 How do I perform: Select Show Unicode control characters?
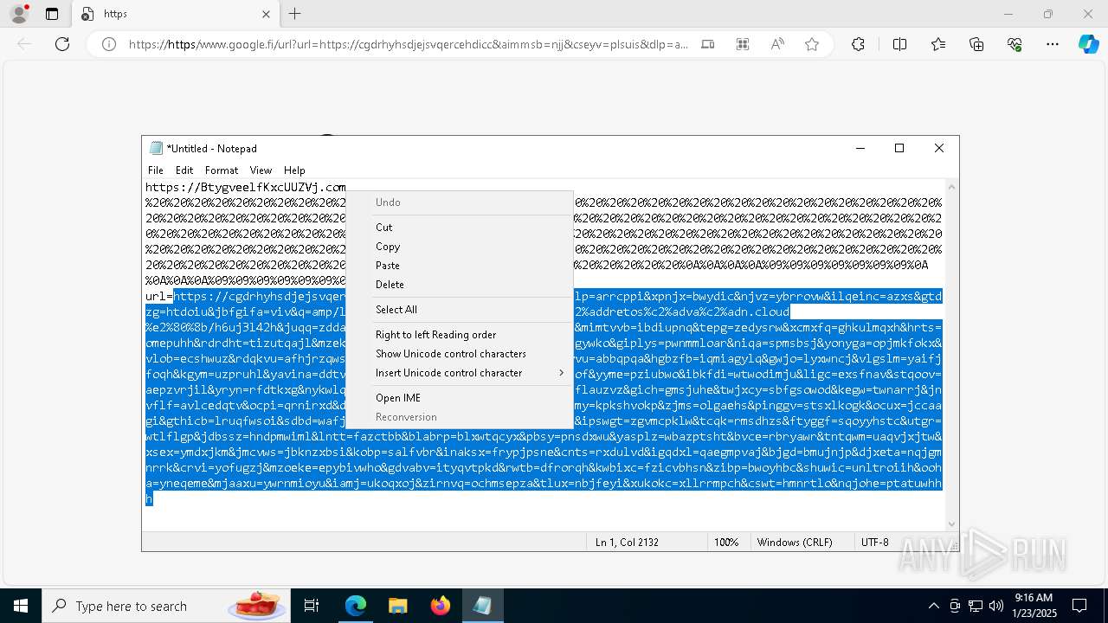click(459, 354)
